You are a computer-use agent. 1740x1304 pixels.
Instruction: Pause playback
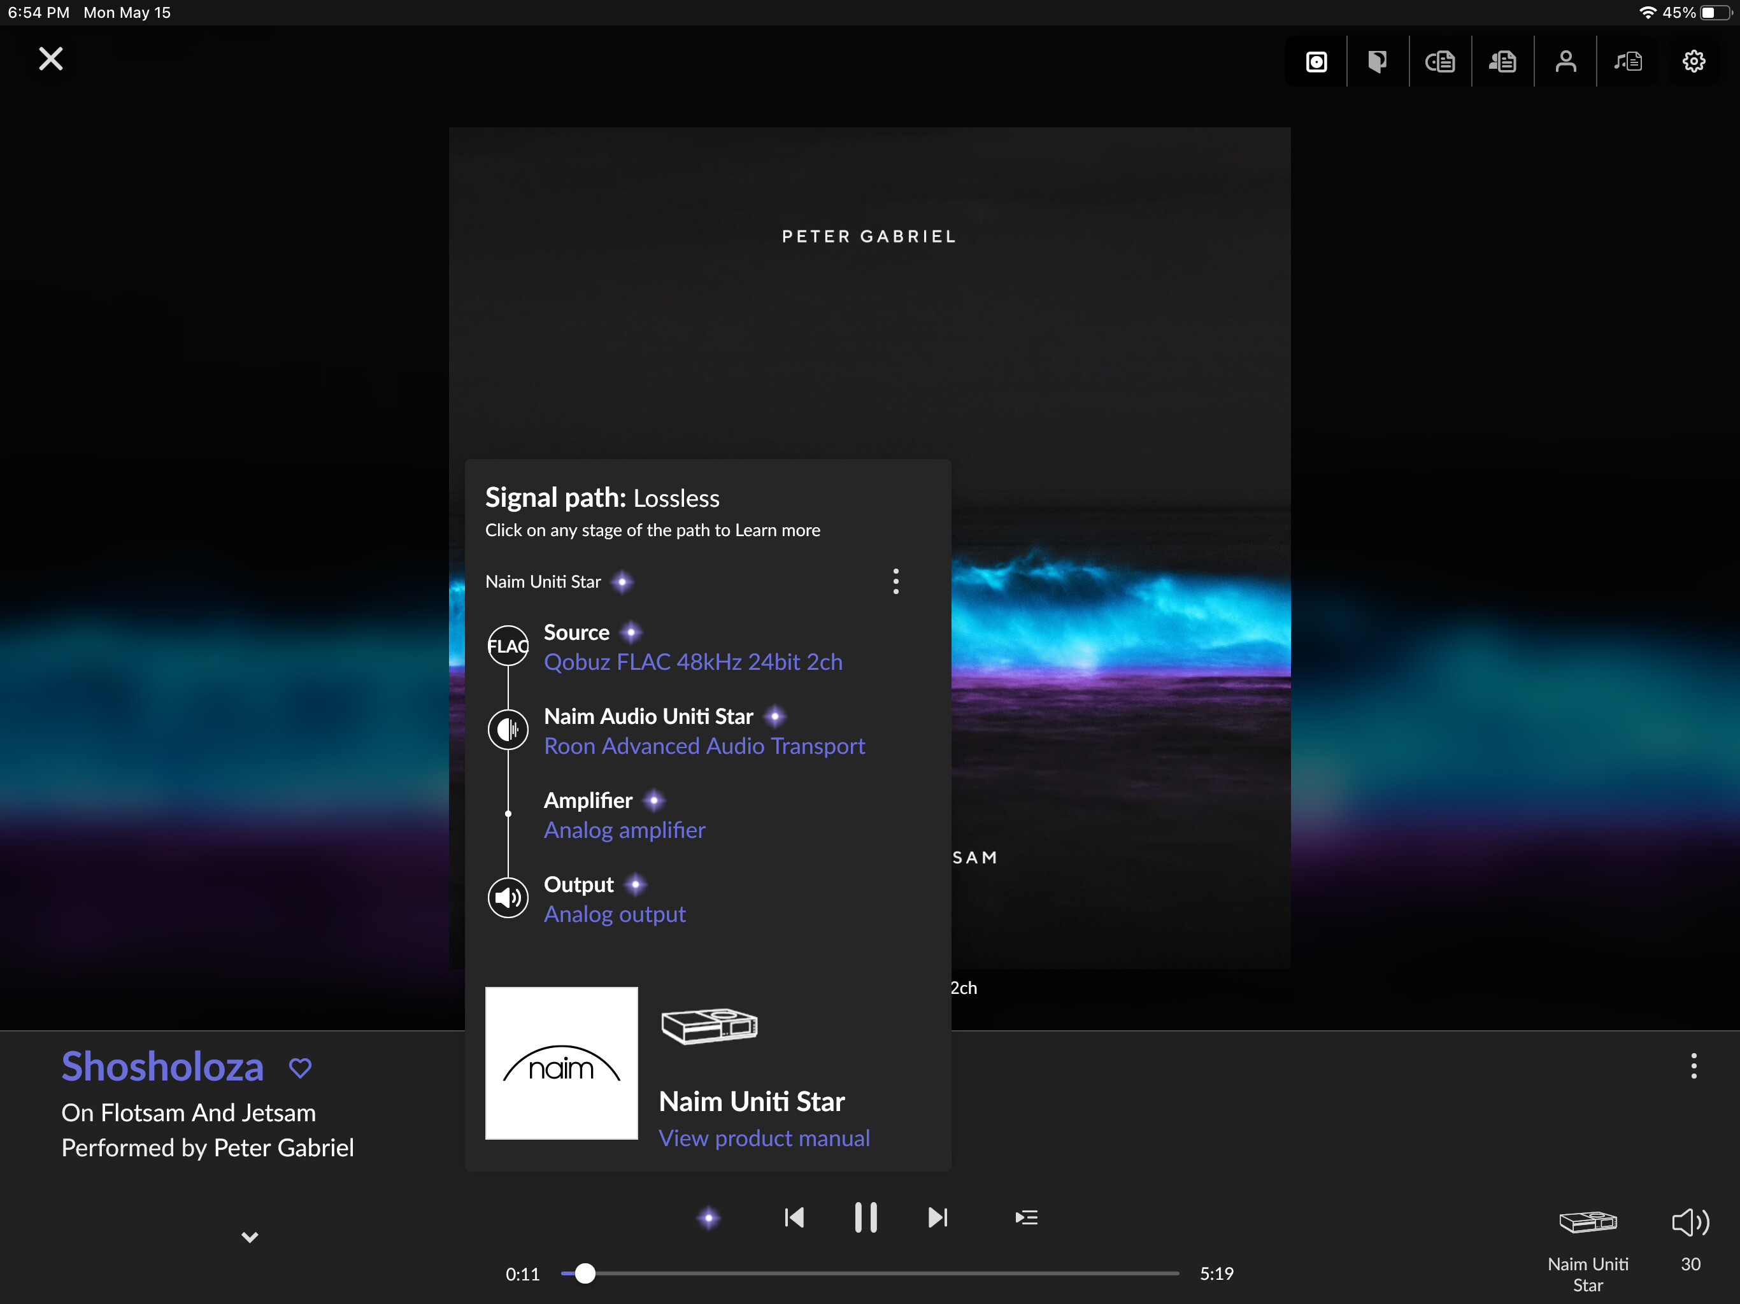click(866, 1217)
